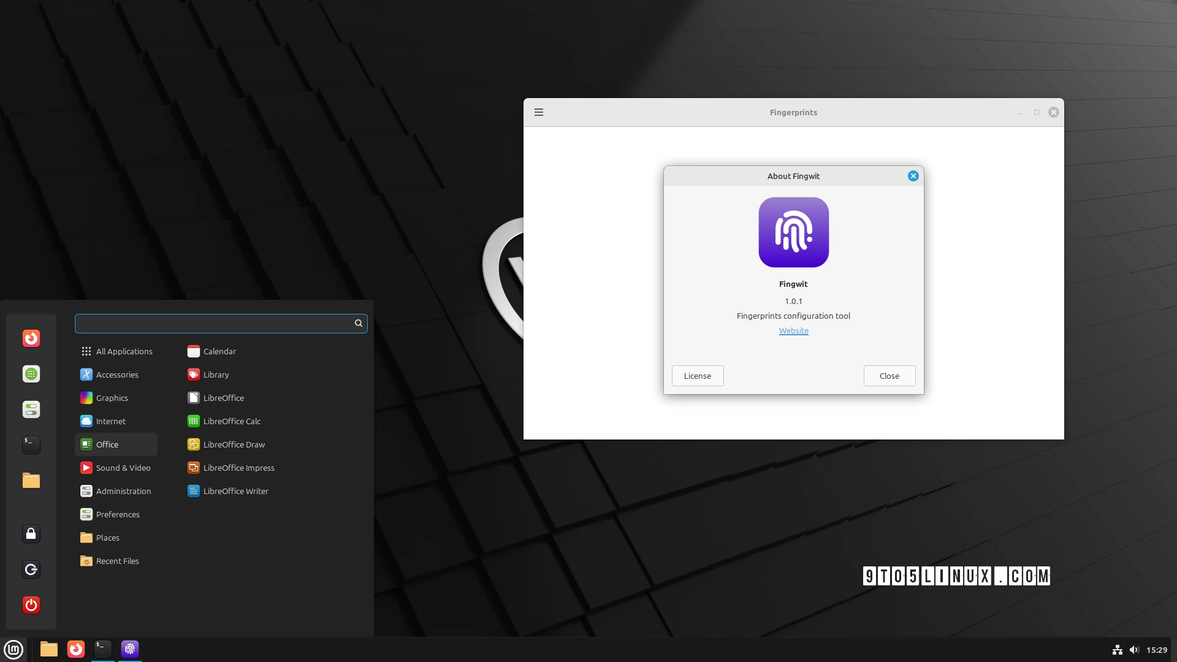Open the hamburger menu in Fingerprints window
This screenshot has height=662, width=1177.
pyautogui.click(x=539, y=112)
